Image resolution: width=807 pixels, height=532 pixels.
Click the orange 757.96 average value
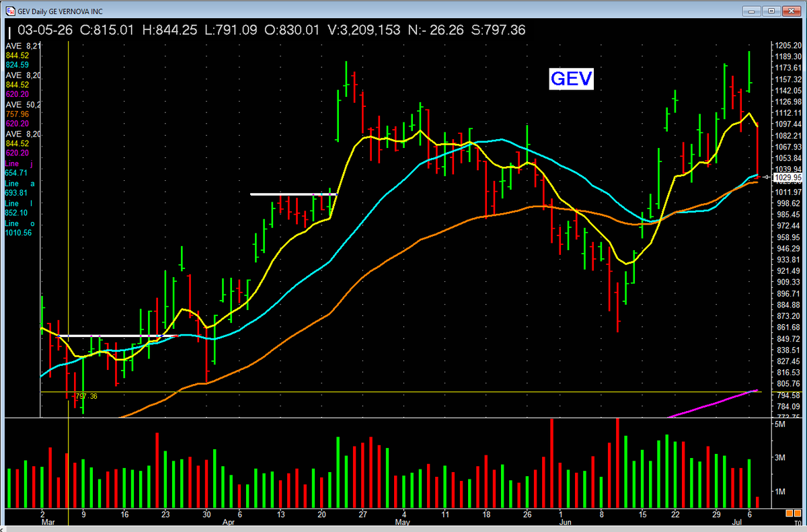pos(16,114)
